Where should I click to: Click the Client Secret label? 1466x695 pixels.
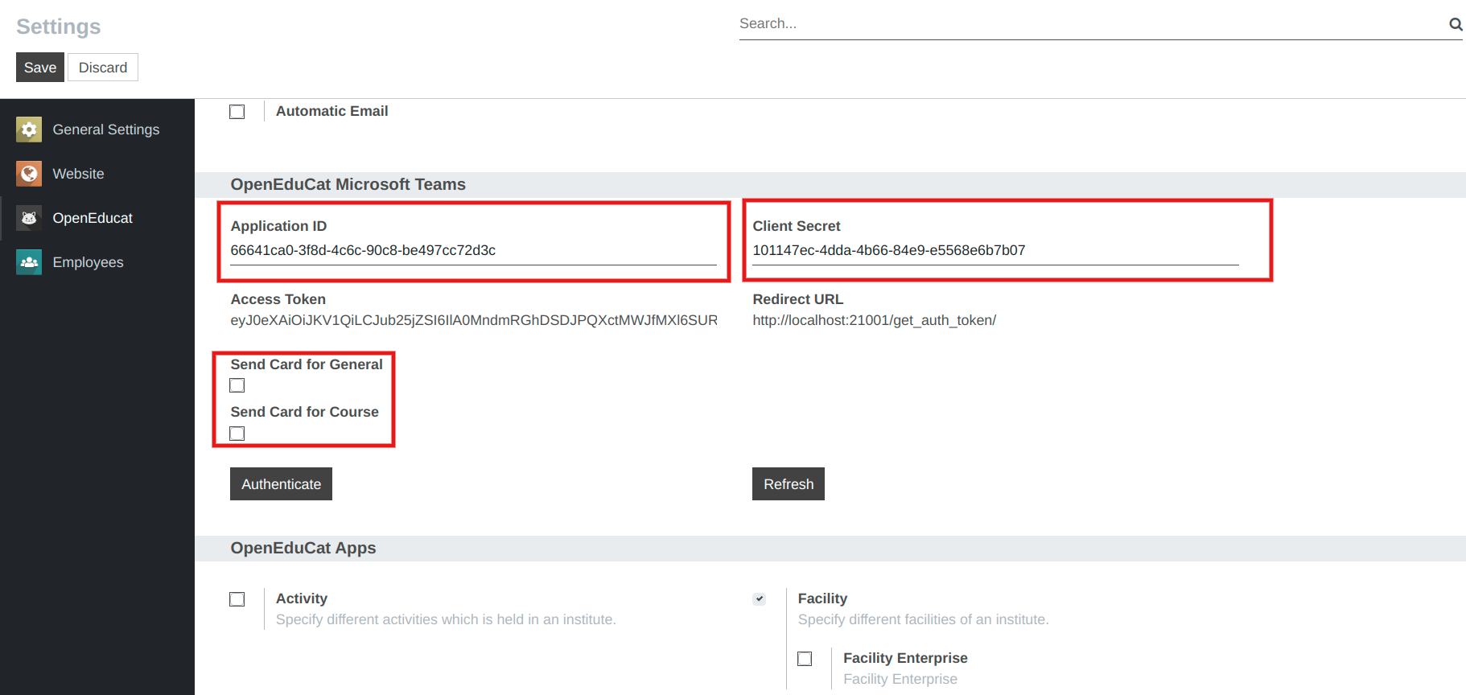pos(797,226)
